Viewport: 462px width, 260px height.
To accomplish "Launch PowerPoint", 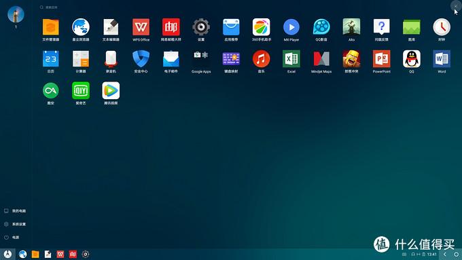I will pos(381,59).
